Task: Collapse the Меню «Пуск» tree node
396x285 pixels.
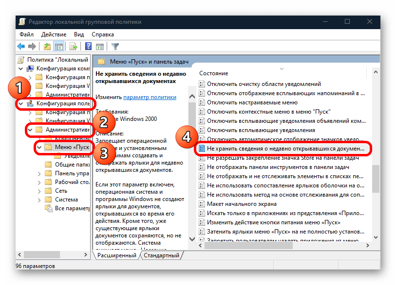Action: click(x=39, y=147)
